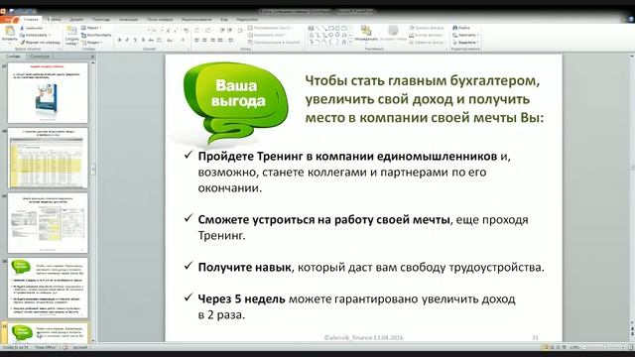Select slide 27 thumbnail with book image
This screenshot has height=357, width=635.
point(48,92)
